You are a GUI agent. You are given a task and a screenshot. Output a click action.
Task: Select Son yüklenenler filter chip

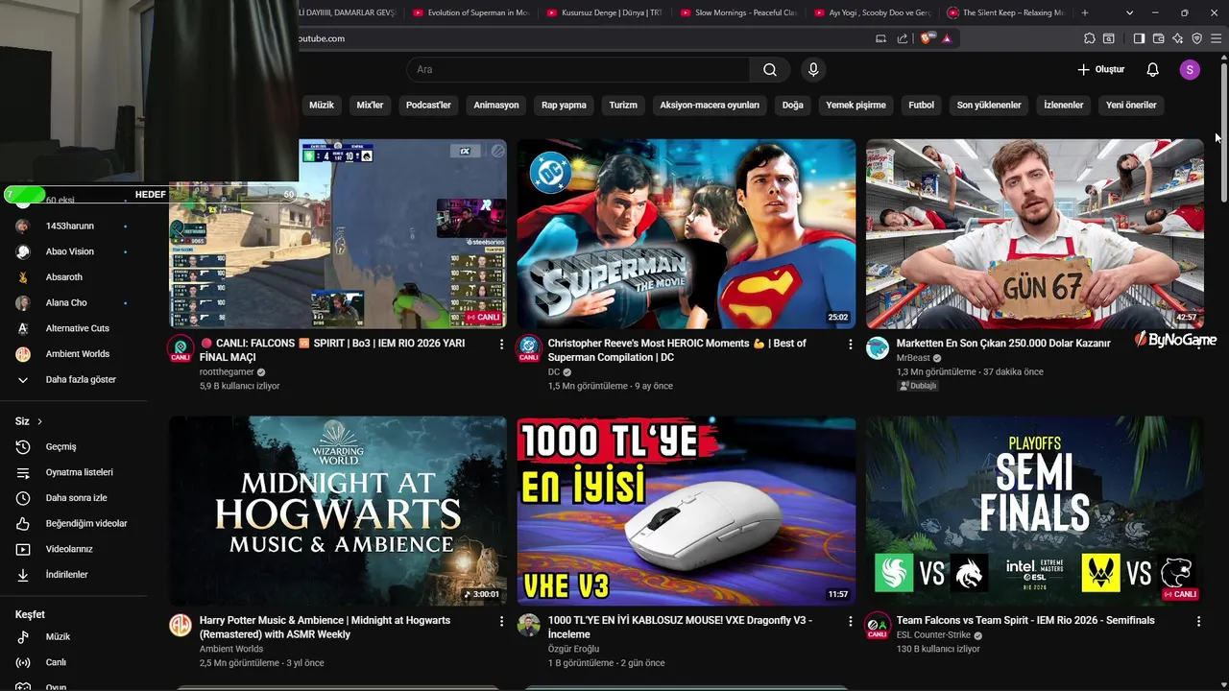point(989,105)
